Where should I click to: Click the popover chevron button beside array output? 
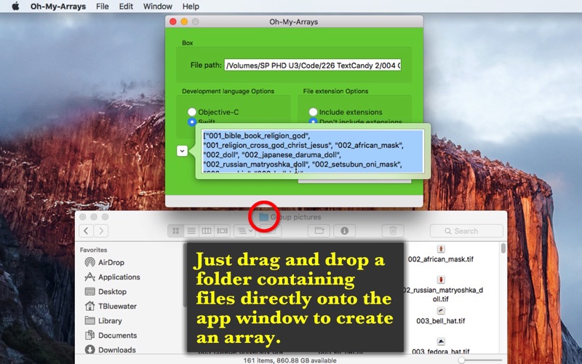pyautogui.click(x=182, y=151)
